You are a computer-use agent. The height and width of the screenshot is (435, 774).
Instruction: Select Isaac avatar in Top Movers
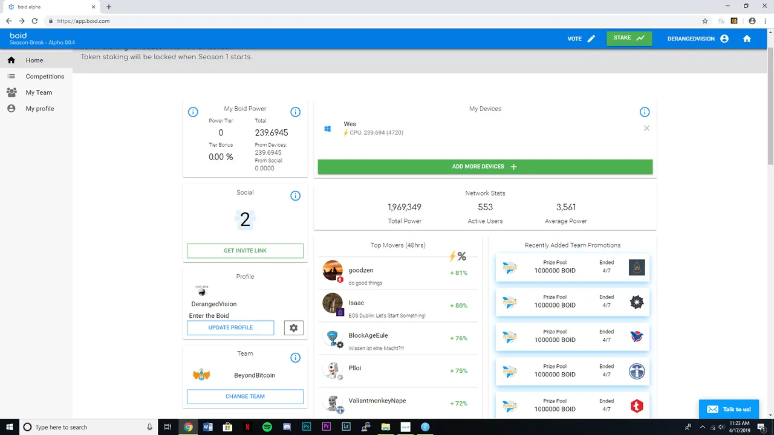[x=333, y=303]
